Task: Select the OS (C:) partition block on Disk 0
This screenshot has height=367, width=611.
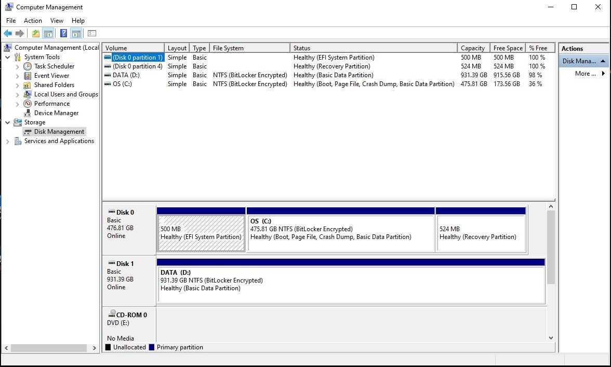Action: pyautogui.click(x=341, y=229)
